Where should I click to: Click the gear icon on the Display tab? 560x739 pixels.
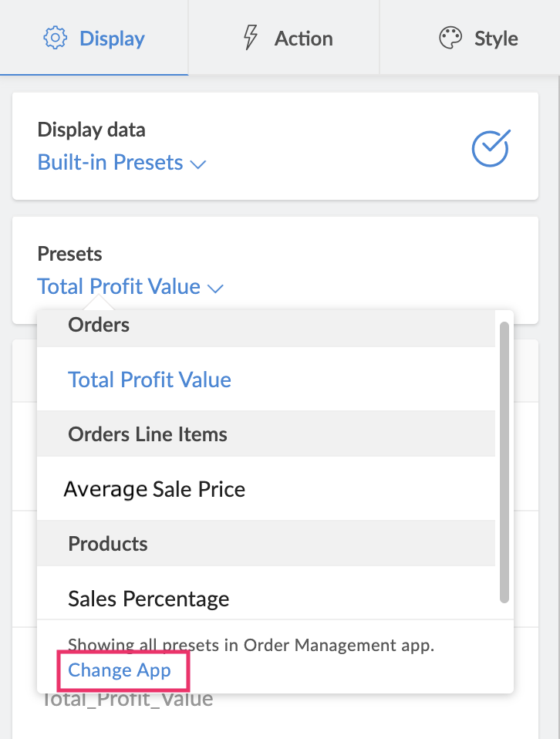click(x=56, y=38)
